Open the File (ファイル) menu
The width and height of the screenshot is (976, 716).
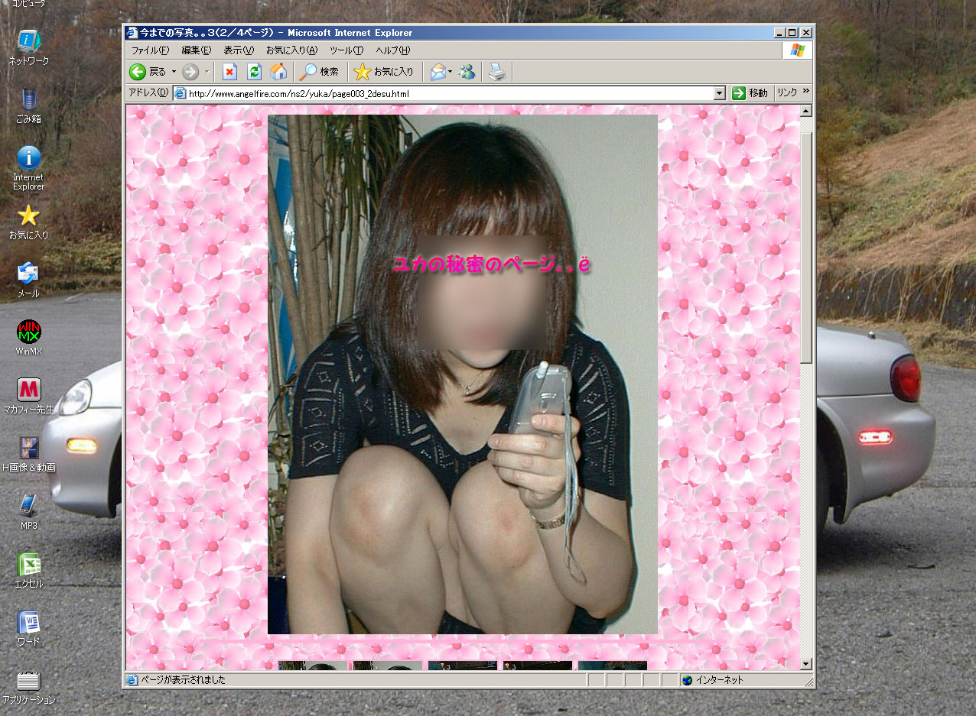[x=150, y=50]
